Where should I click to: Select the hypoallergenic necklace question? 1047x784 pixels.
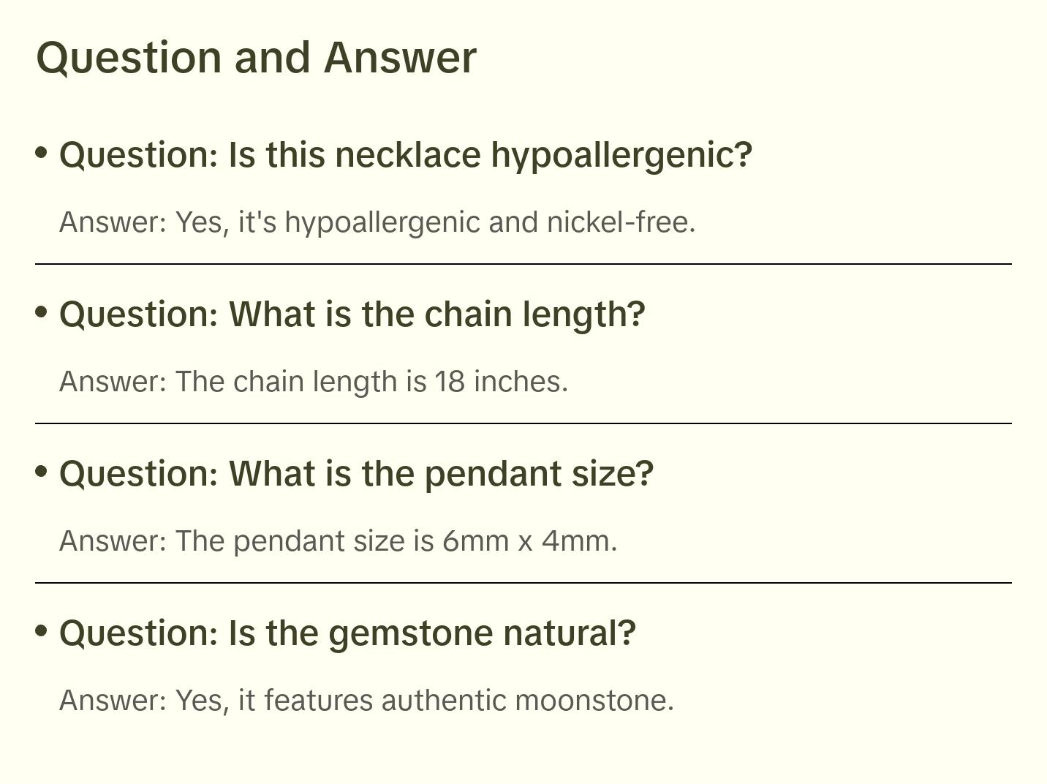(405, 155)
